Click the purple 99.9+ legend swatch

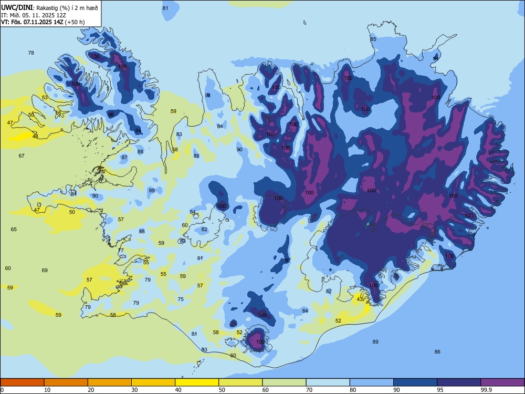[502, 382]
